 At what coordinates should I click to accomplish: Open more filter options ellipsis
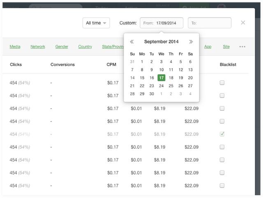point(242,47)
